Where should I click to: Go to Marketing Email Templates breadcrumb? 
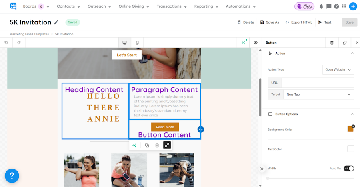point(29,34)
